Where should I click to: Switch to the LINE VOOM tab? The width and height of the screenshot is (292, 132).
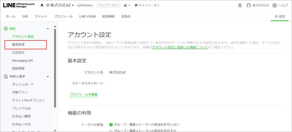(x=87, y=16)
